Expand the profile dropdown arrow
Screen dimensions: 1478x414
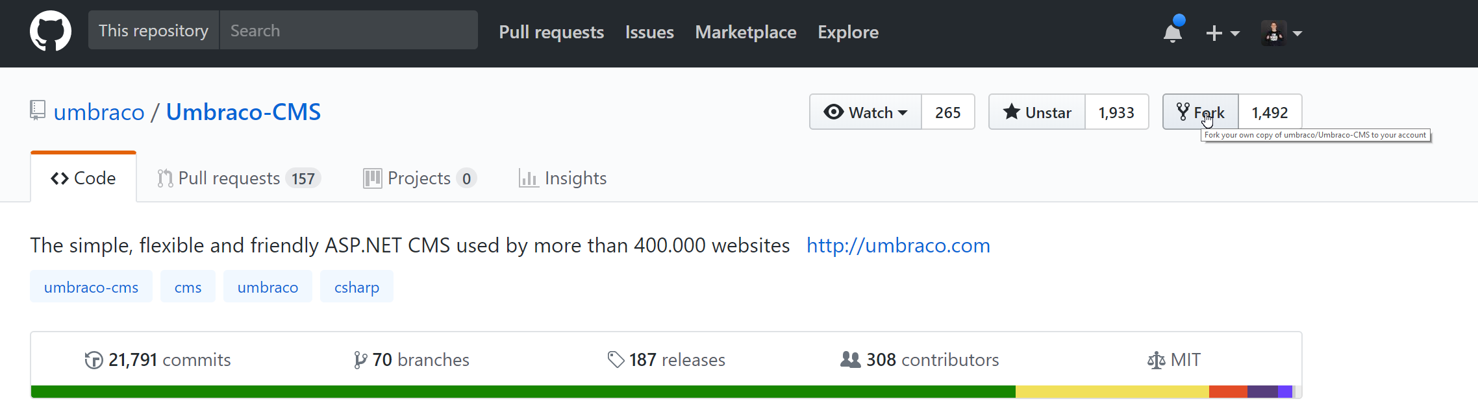point(1297,33)
